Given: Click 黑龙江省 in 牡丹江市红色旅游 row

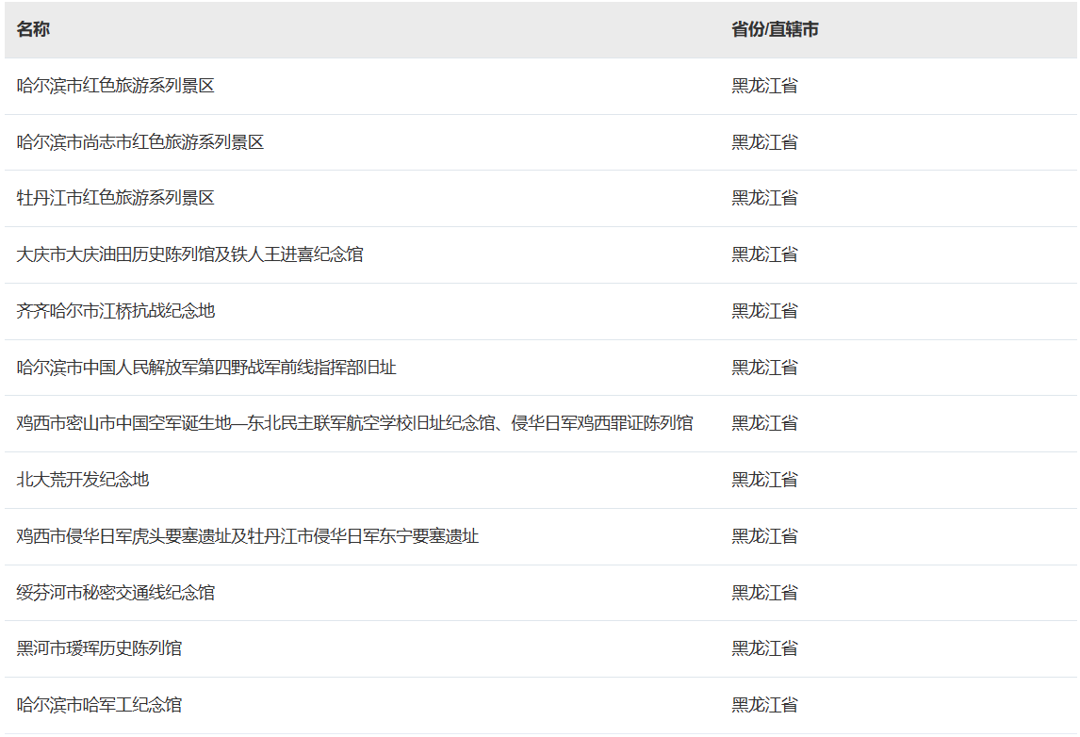Looking at the screenshot, I should click(x=764, y=198).
